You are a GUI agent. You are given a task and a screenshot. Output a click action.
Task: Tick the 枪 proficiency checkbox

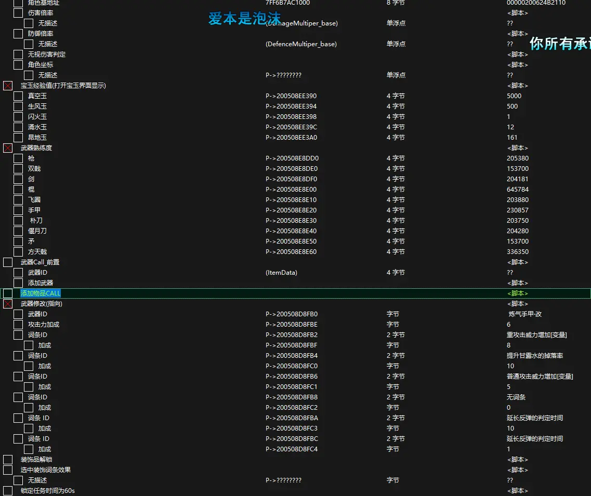click(18, 158)
